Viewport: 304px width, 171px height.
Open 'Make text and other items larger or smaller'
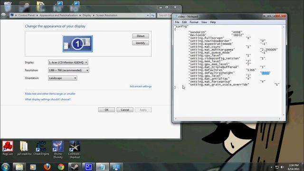pyautogui.click(x=50, y=94)
